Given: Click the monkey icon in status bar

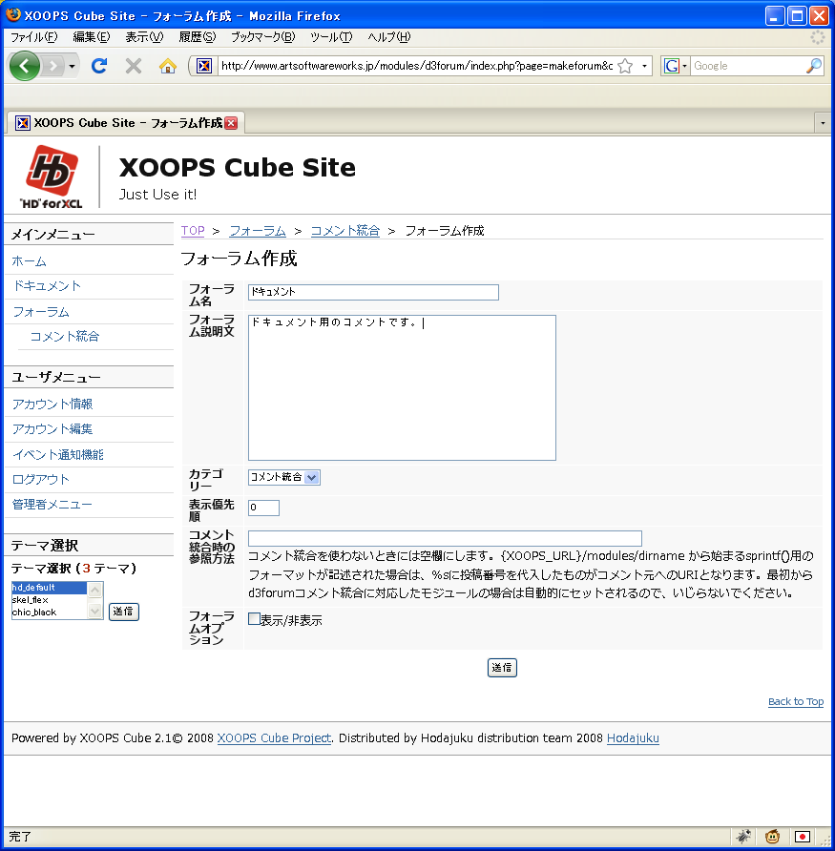Looking at the screenshot, I should pyautogui.click(x=772, y=837).
